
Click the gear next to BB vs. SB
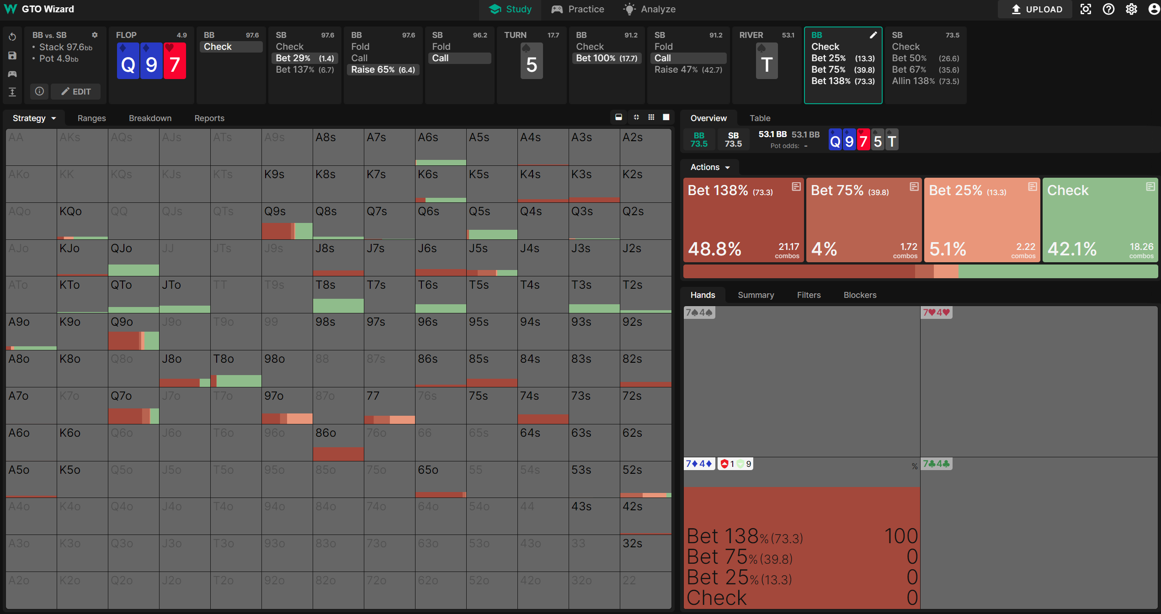95,35
